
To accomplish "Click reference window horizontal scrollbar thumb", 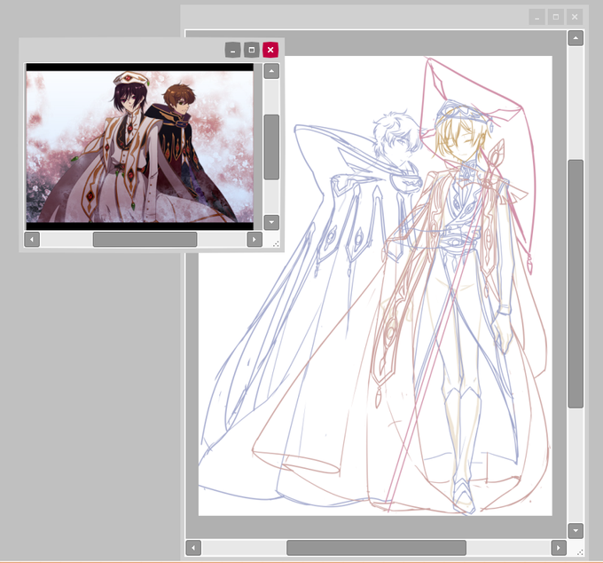I will 145,239.
